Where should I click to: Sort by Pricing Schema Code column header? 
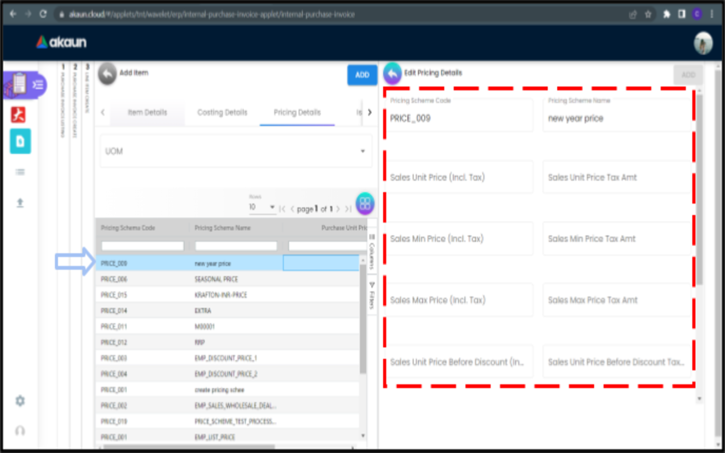[128, 228]
